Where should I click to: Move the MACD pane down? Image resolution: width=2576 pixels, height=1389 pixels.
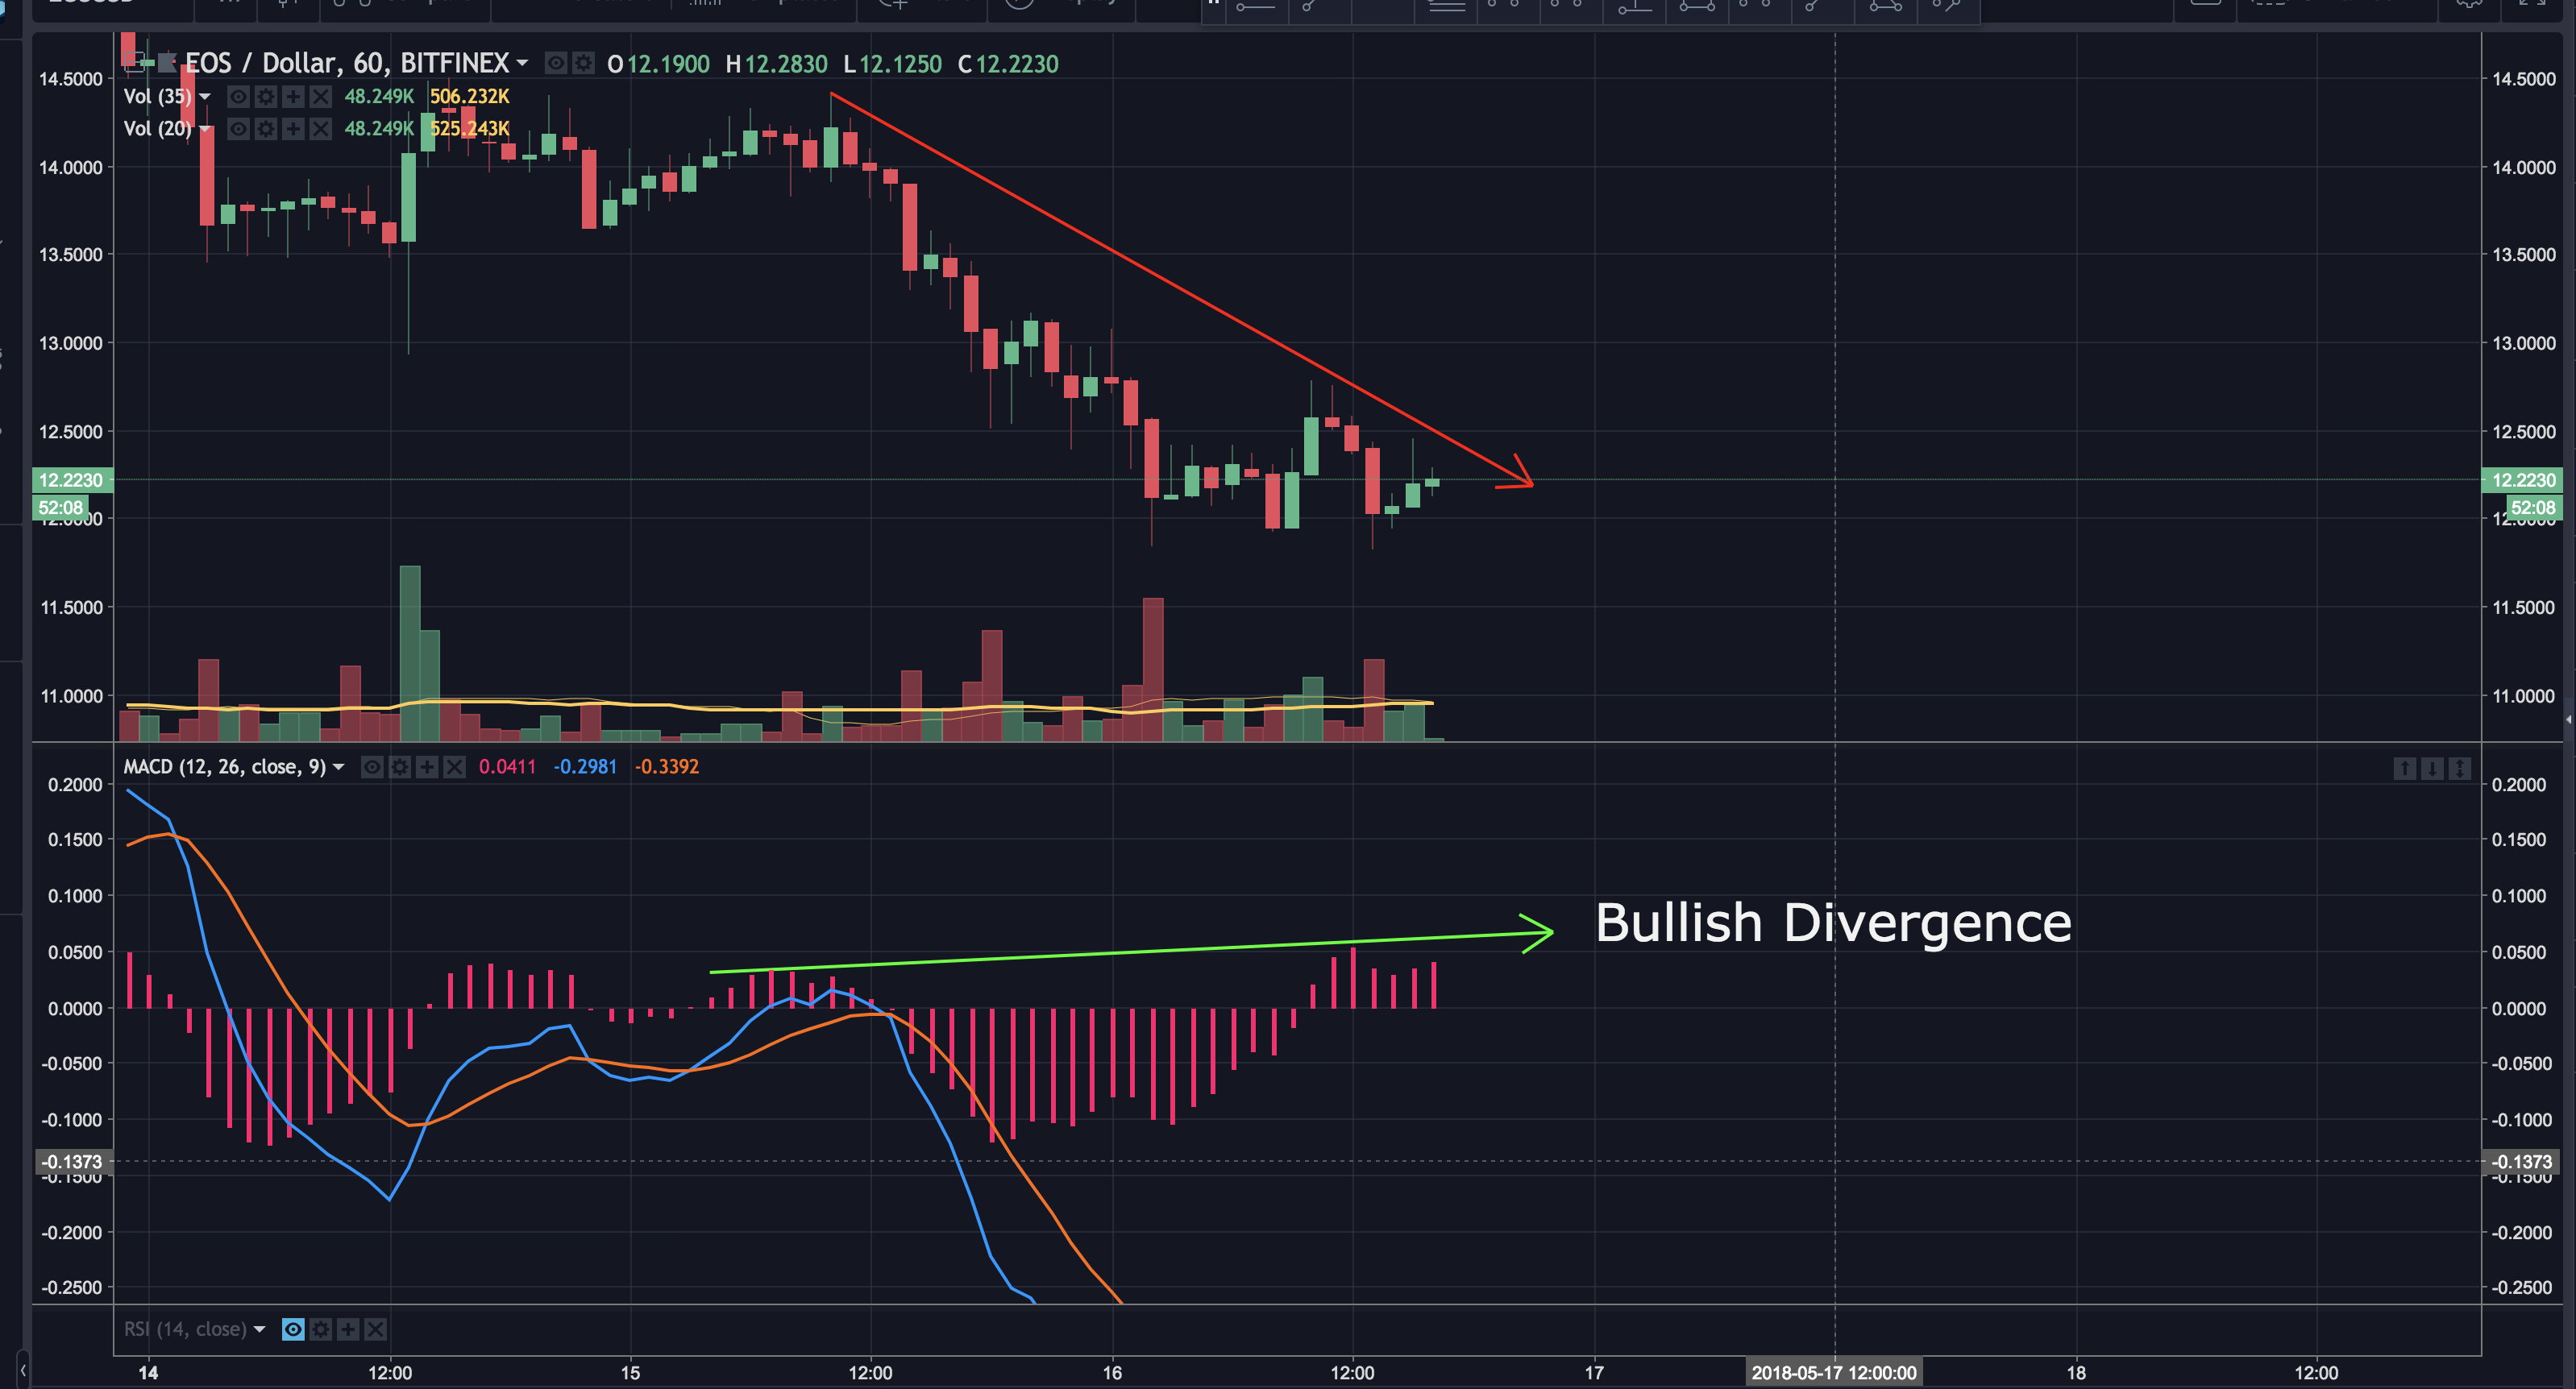[x=2432, y=768]
